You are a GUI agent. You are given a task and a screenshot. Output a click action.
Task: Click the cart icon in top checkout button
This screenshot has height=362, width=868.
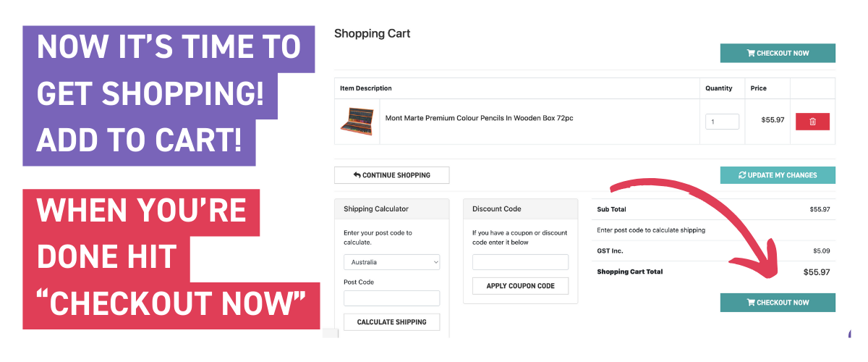tap(751, 53)
